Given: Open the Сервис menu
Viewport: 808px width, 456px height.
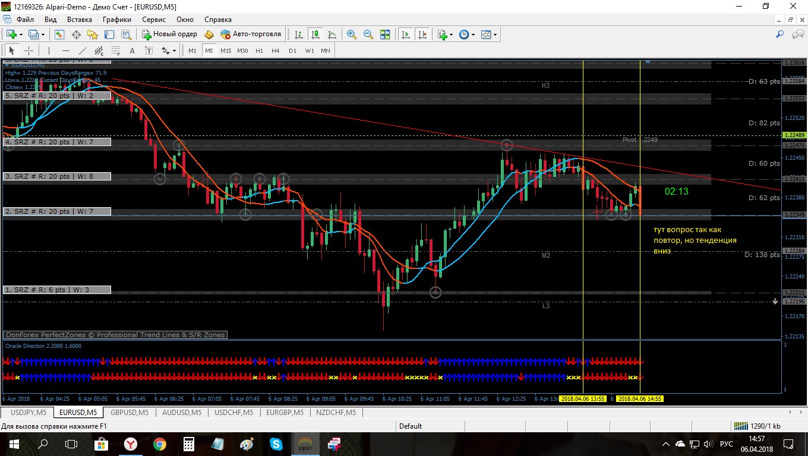Looking at the screenshot, I should coord(154,20).
